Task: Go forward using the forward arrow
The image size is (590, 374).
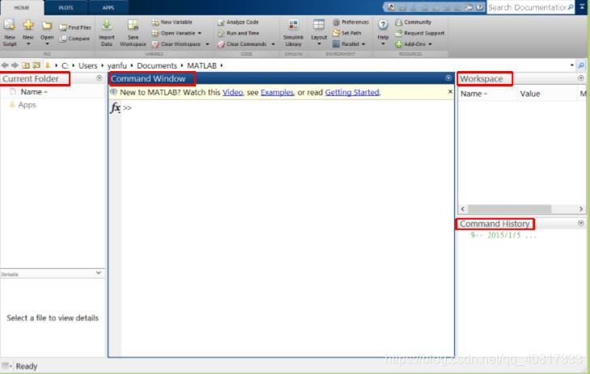Action: point(15,65)
